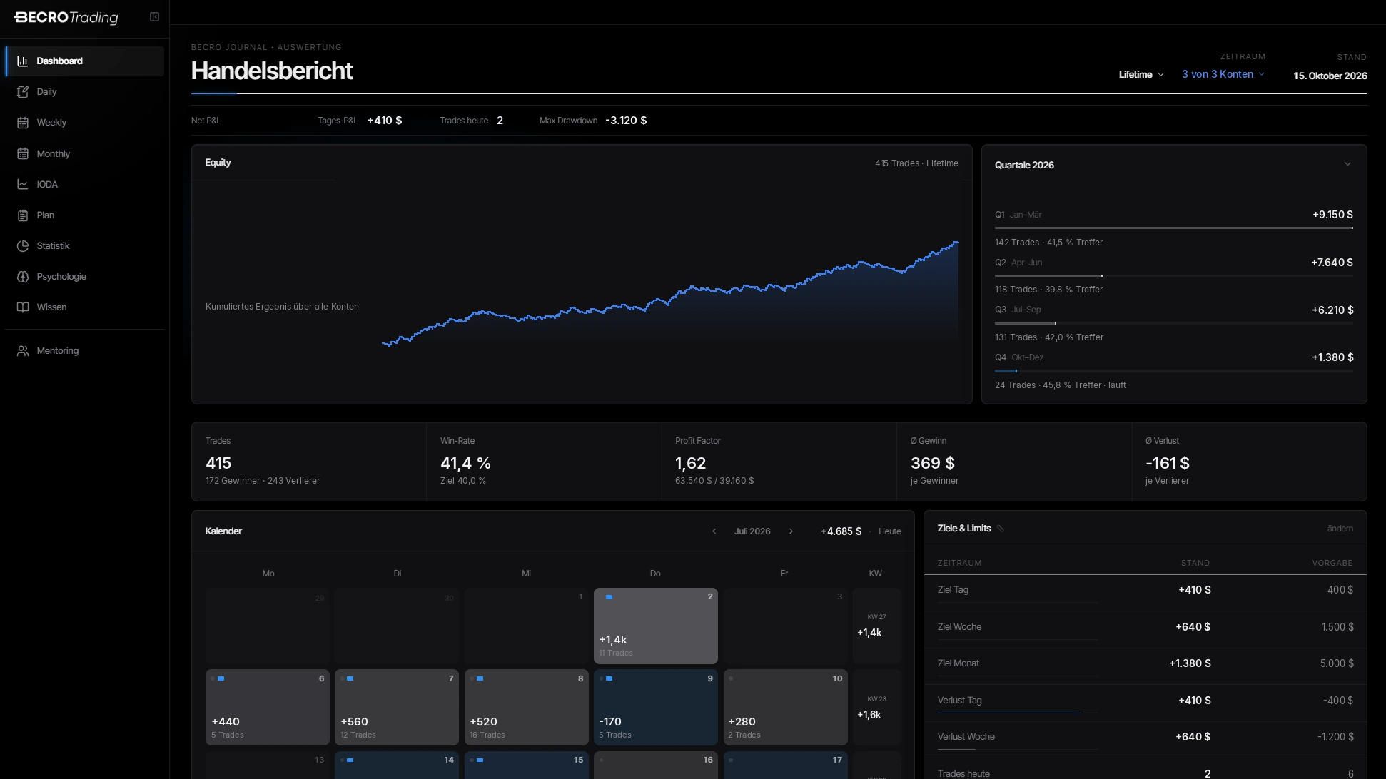Open the Plan clipboard icon
The height and width of the screenshot is (779, 1386).
(x=23, y=215)
